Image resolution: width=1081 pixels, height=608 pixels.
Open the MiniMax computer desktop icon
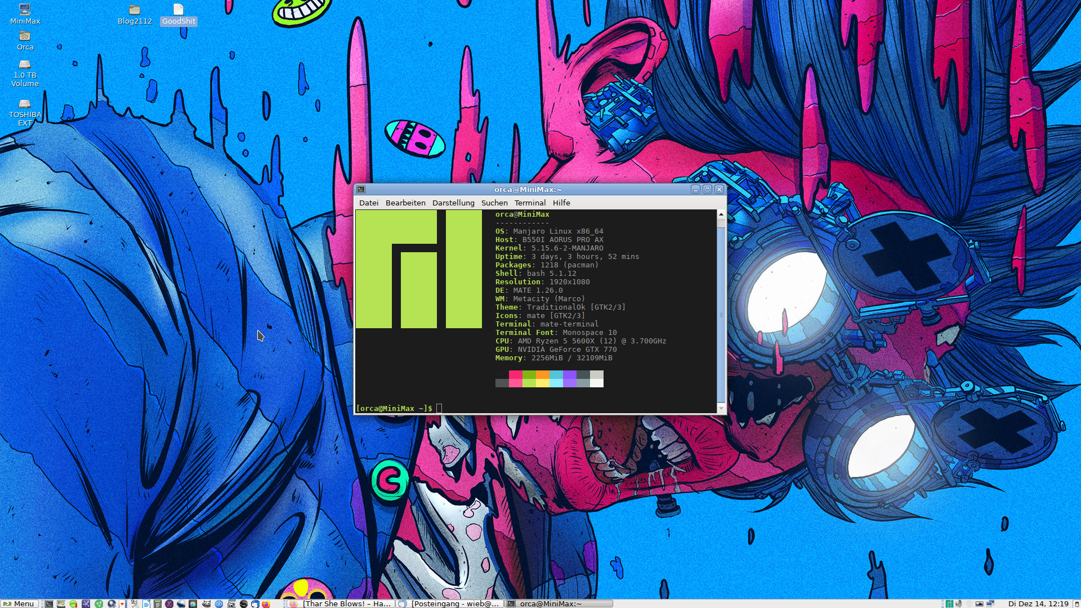[25, 14]
